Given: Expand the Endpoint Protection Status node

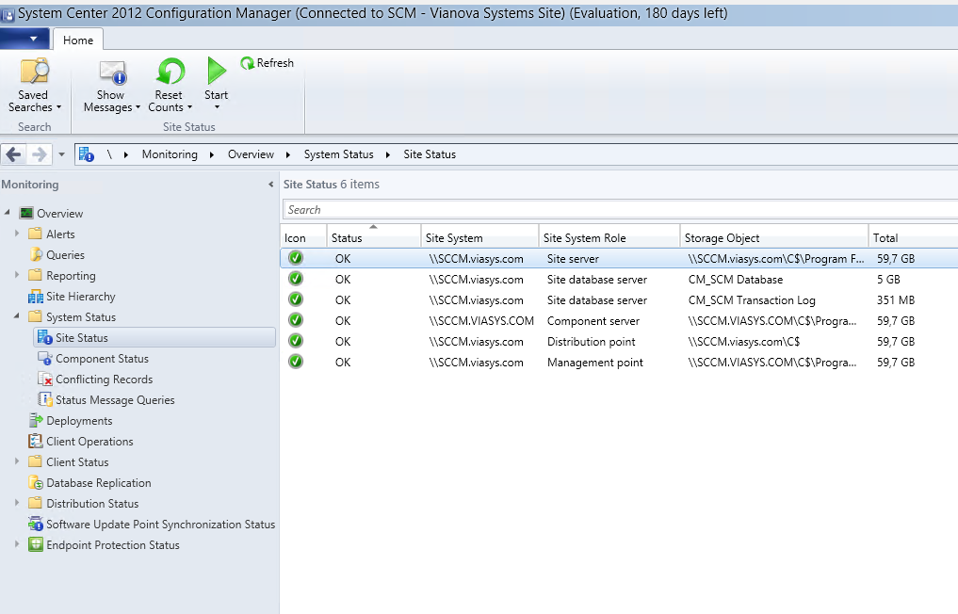Looking at the screenshot, I should [x=17, y=543].
